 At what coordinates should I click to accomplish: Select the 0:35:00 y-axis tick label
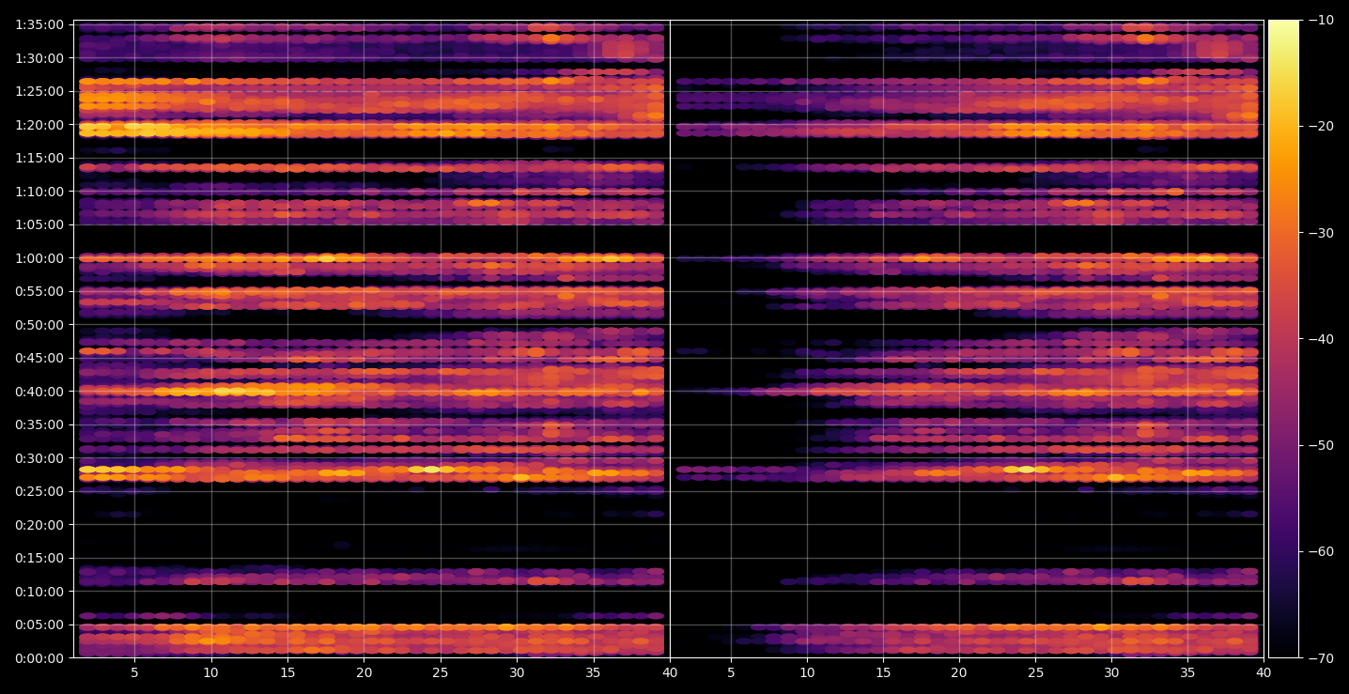click(39, 424)
